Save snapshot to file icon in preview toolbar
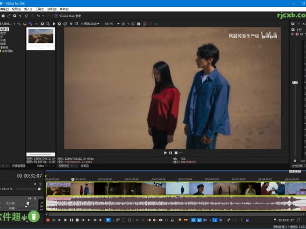This screenshot has width=306, height=229. pos(139,24)
